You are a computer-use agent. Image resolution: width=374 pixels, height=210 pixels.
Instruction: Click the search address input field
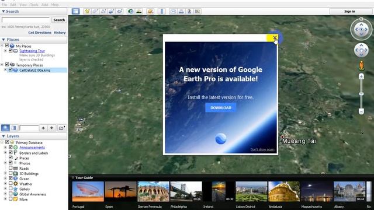25,20
